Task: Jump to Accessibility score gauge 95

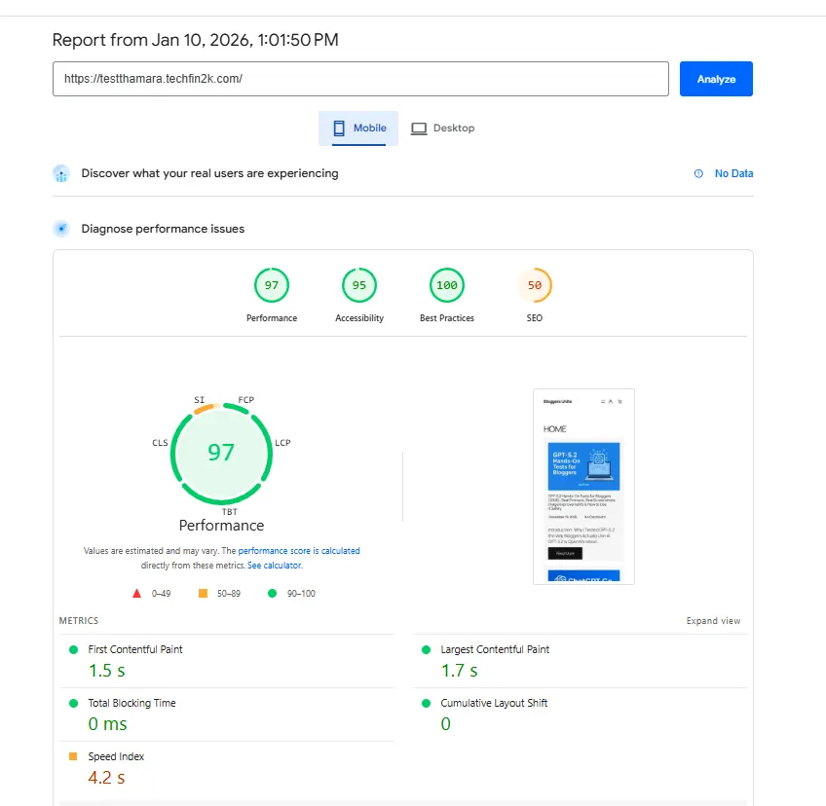Action: (x=359, y=285)
